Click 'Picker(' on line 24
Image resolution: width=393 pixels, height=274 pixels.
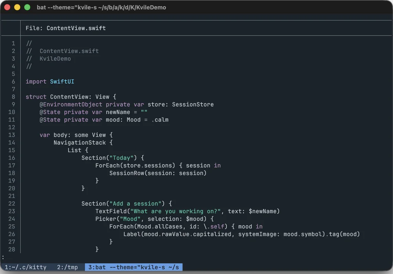tap(108, 219)
